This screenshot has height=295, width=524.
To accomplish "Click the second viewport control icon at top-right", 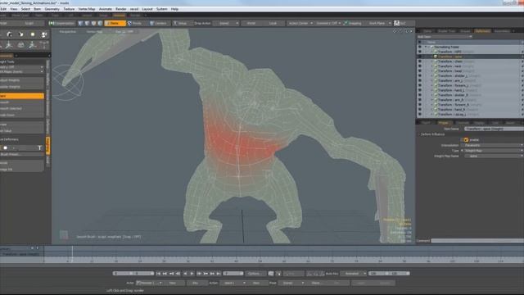I will [x=400, y=31].
